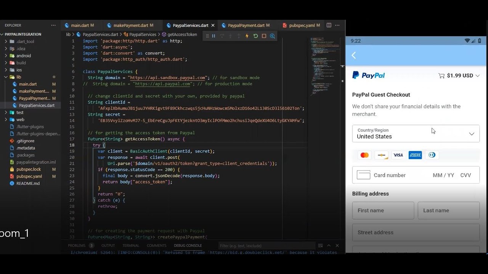Click the step out debug icon
Image resolution: width=488 pixels, height=274 pixels.
(239, 36)
